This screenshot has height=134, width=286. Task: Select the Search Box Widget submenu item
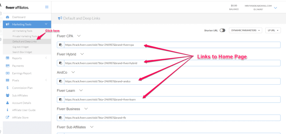click(x=22, y=52)
